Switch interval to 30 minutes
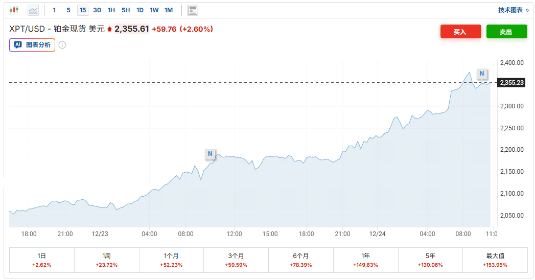 tap(97, 10)
